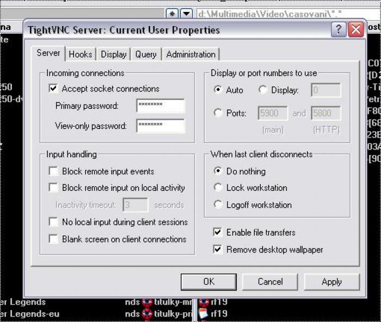Click the main port 5900 field
Image resolution: width=381 pixels, height=322 pixels.
coord(273,113)
